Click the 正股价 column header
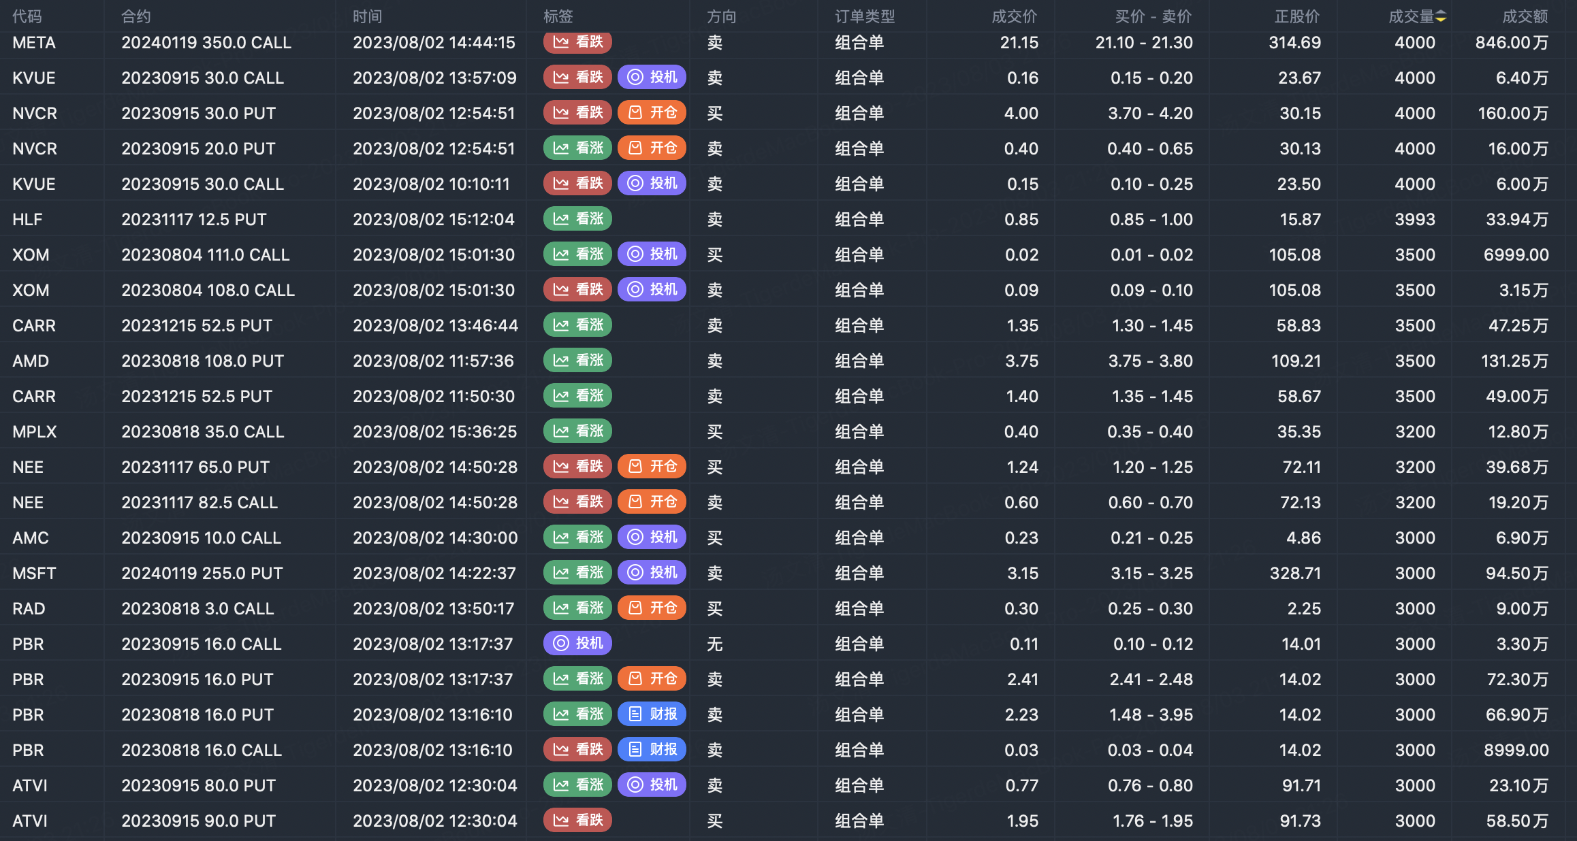The height and width of the screenshot is (841, 1577). tap(1297, 16)
